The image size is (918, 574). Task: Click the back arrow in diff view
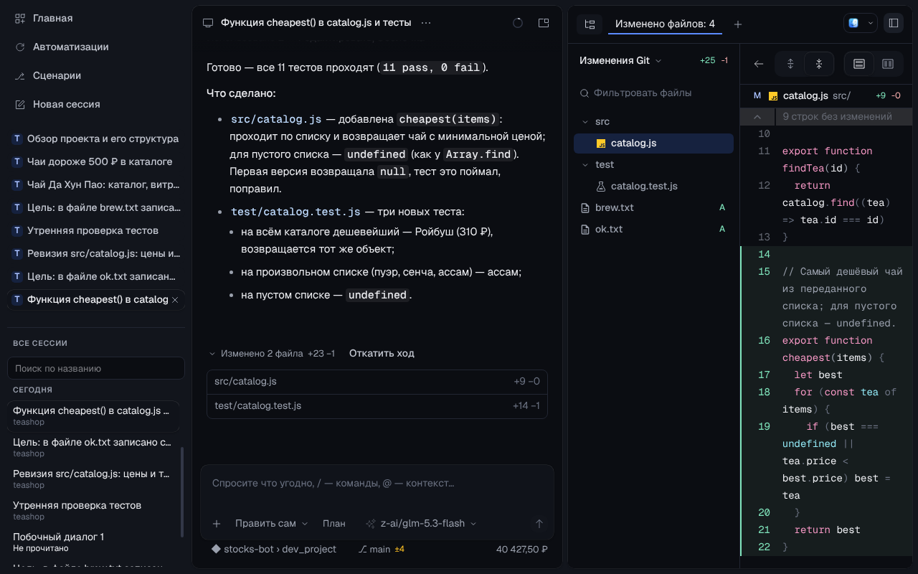click(x=759, y=64)
